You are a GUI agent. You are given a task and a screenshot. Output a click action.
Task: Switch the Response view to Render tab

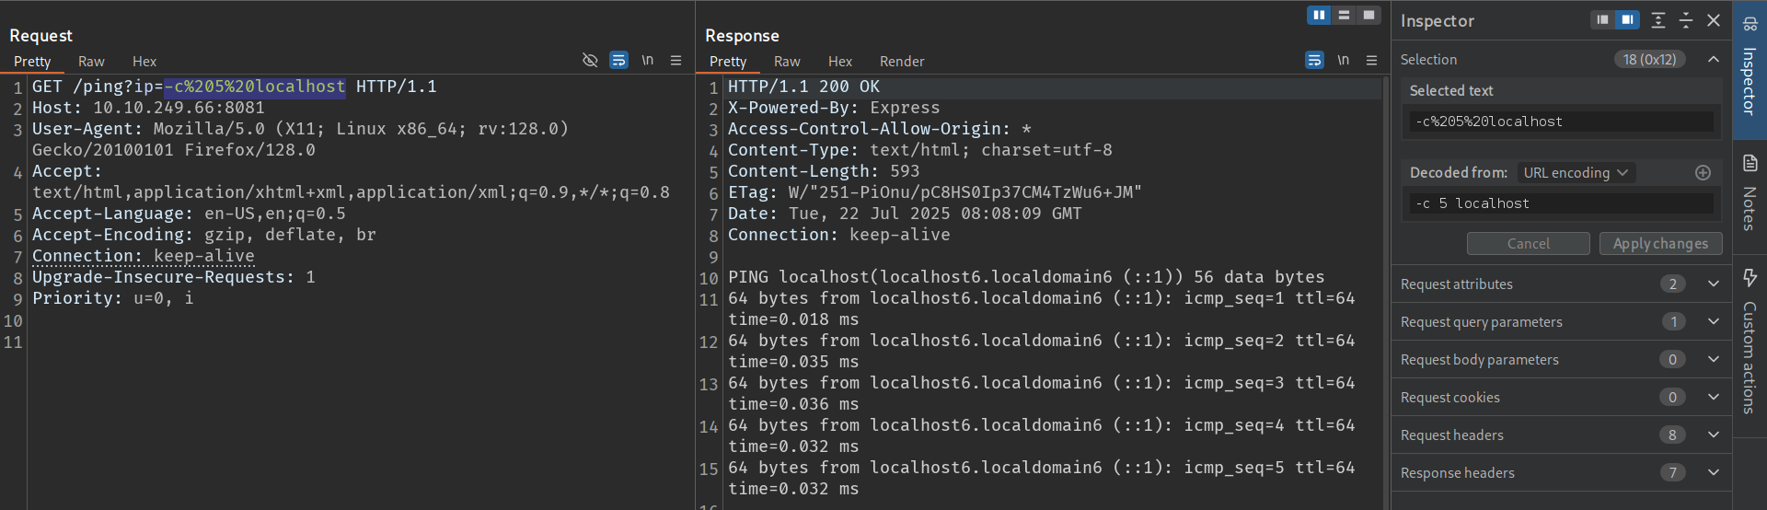(x=901, y=62)
